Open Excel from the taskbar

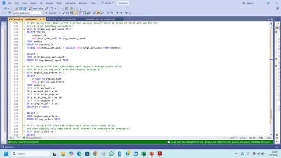143,154
